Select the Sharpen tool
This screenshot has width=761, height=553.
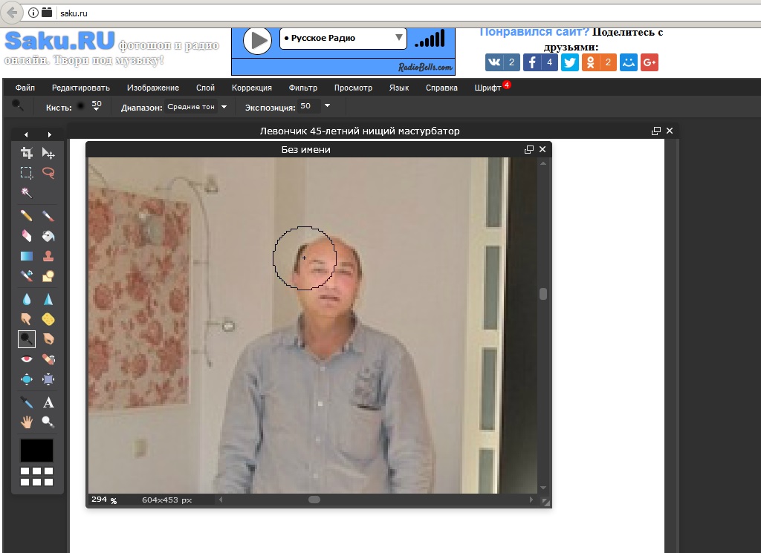coord(48,299)
